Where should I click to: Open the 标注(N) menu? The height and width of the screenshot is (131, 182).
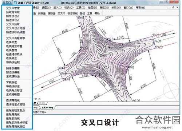[104, 8]
